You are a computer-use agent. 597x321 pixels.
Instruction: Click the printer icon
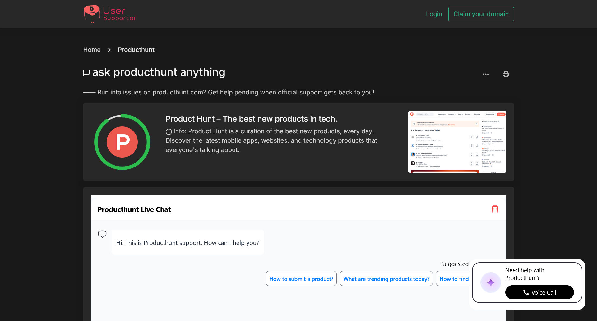(506, 74)
